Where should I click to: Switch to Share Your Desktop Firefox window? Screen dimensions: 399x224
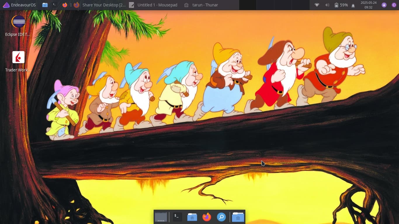click(100, 5)
